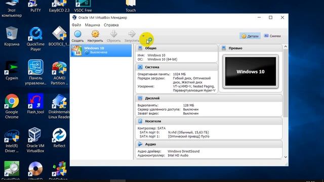Select the AOMEI Partition desktop icon

pyautogui.click(x=59, y=73)
